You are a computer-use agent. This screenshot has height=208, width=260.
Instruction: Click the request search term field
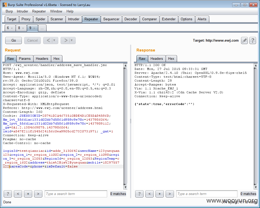(76, 194)
